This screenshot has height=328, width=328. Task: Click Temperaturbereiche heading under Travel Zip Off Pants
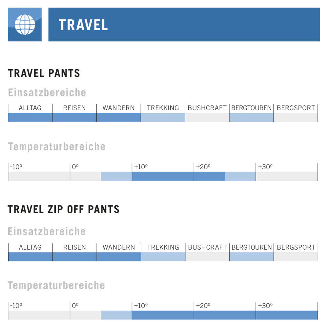56,285
